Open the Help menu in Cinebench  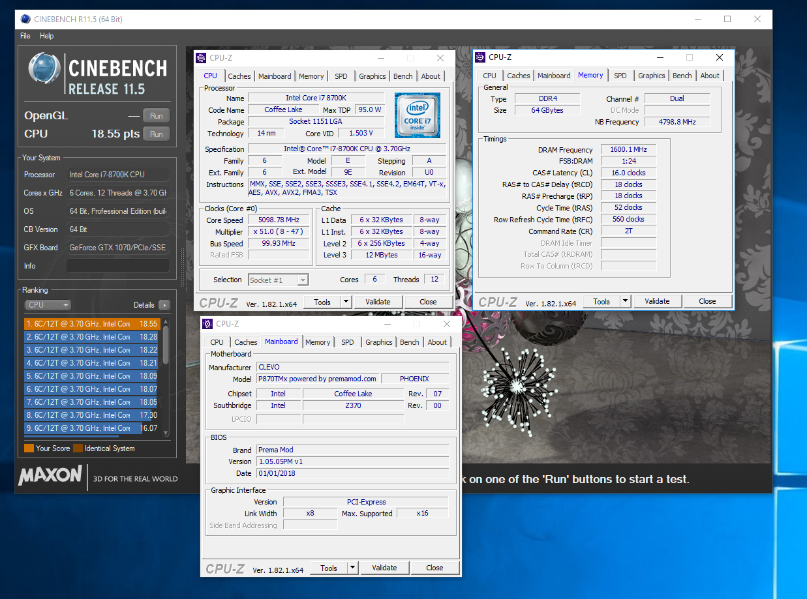coord(46,36)
